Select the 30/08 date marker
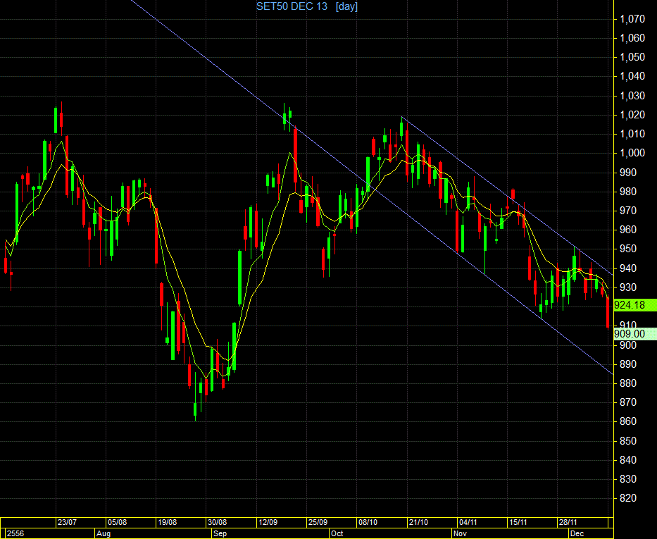Image resolution: width=657 pixels, height=539 pixels. [218, 522]
